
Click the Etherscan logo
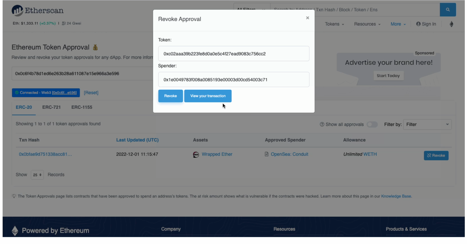click(38, 11)
